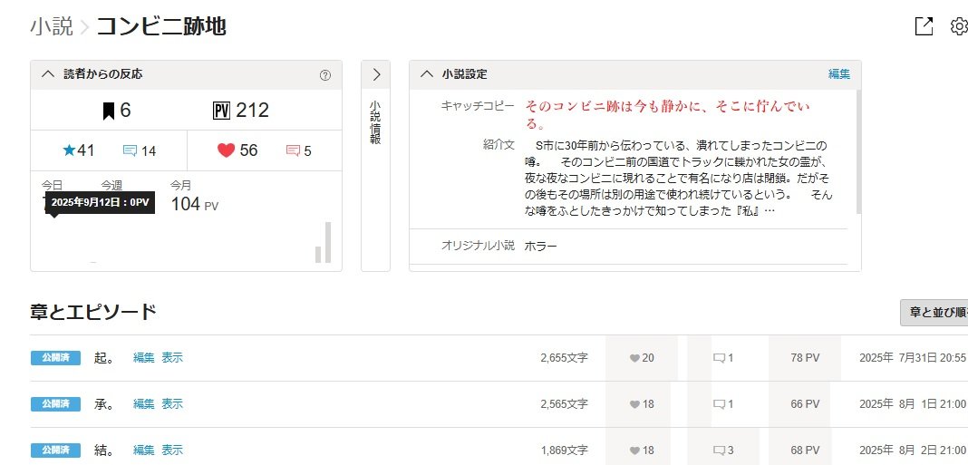
Task: Open the settings gear icon
Action: click(959, 26)
